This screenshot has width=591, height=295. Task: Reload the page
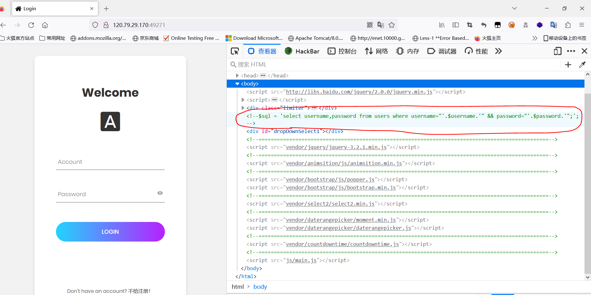pos(31,25)
